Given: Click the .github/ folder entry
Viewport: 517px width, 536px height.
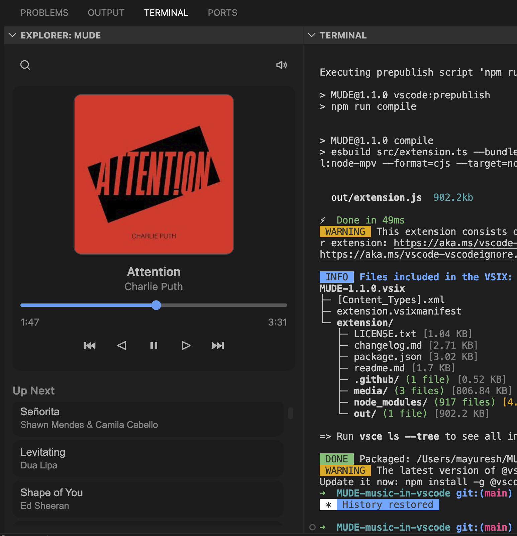Looking at the screenshot, I should pyautogui.click(x=377, y=379).
